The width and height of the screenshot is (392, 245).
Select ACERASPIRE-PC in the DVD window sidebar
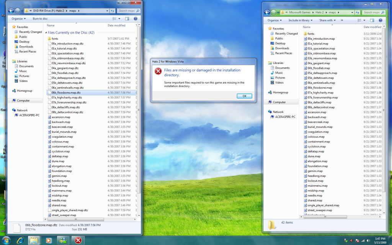point(29,115)
